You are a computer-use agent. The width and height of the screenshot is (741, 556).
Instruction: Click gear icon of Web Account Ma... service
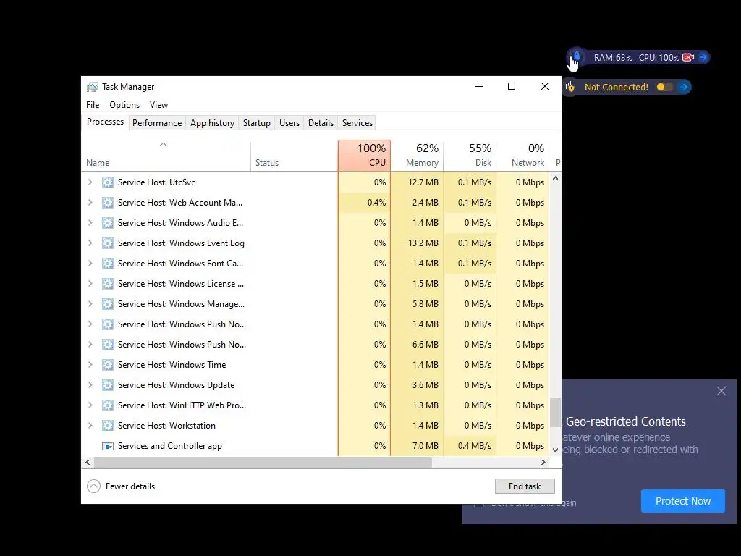(108, 203)
